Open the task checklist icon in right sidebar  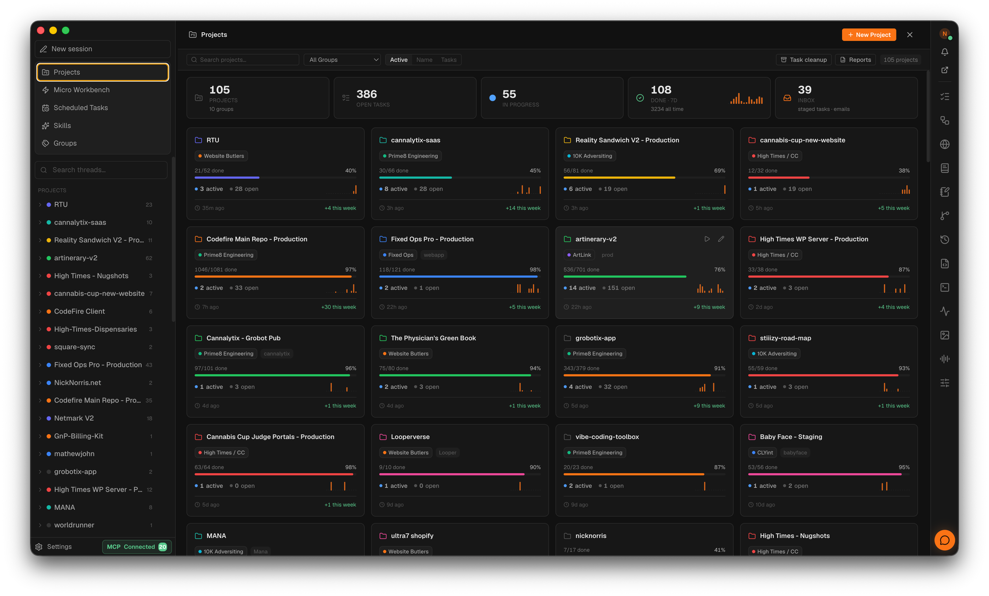point(944,96)
